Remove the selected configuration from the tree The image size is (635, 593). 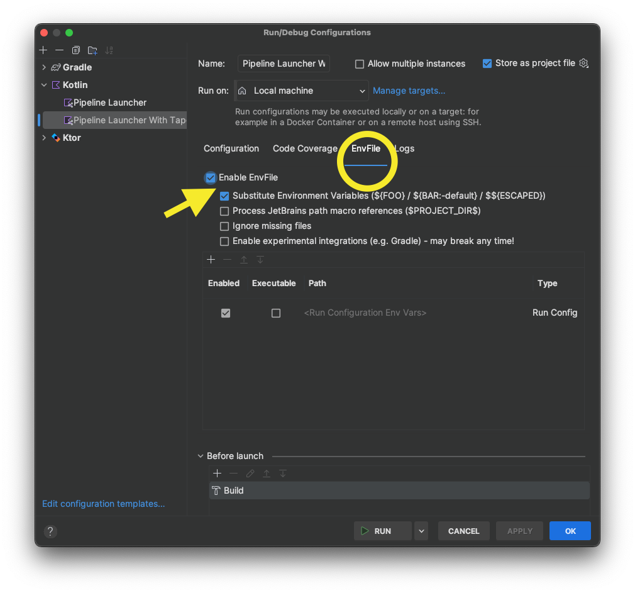[60, 50]
